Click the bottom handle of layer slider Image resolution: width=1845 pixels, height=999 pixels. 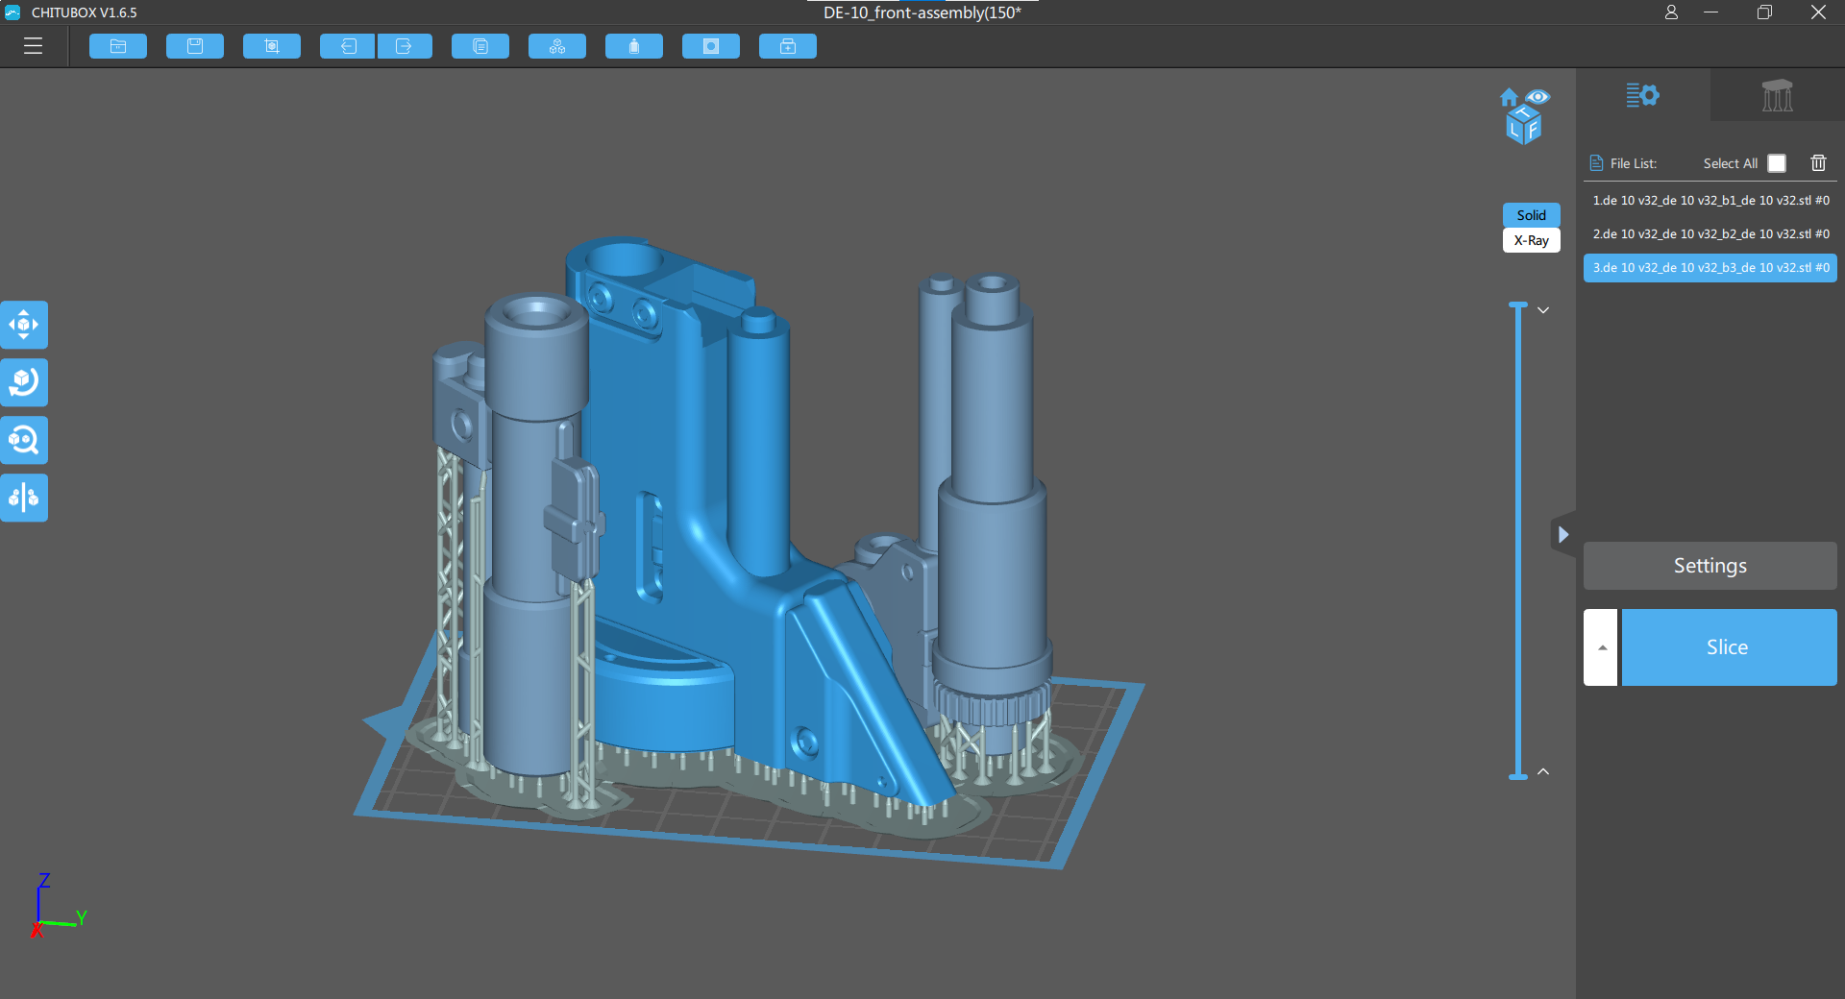pos(1518,775)
